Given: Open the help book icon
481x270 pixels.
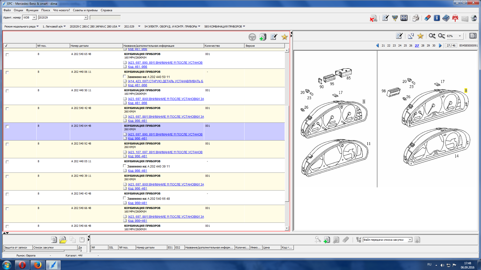Looking at the screenshot, I should coord(446,18).
